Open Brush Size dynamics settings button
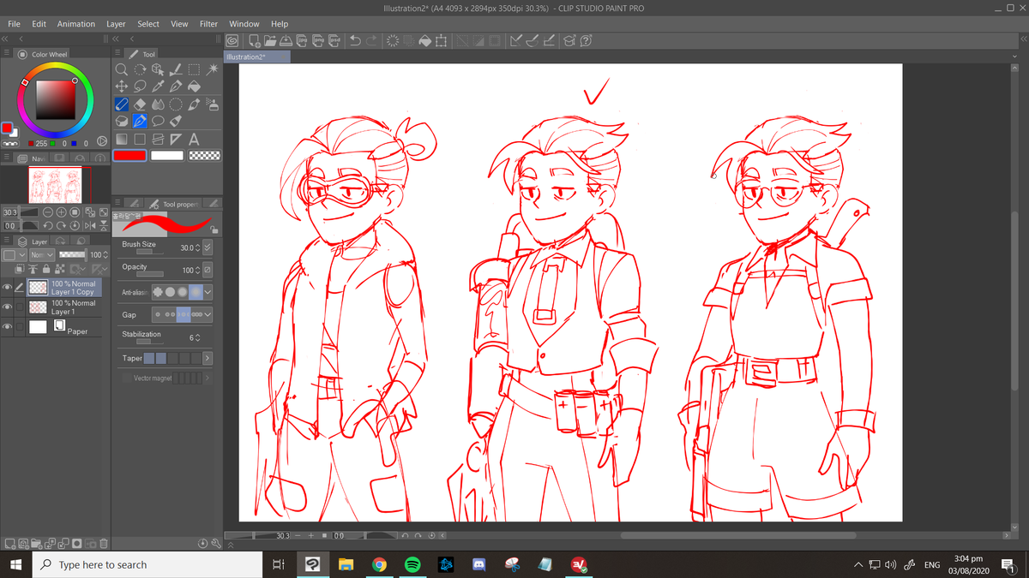Screen dimensions: 1029x578 click(207, 247)
